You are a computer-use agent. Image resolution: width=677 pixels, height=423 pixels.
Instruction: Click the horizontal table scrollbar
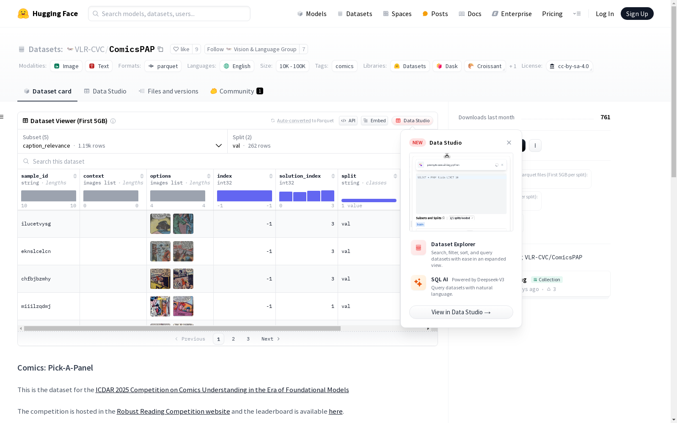click(182, 328)
